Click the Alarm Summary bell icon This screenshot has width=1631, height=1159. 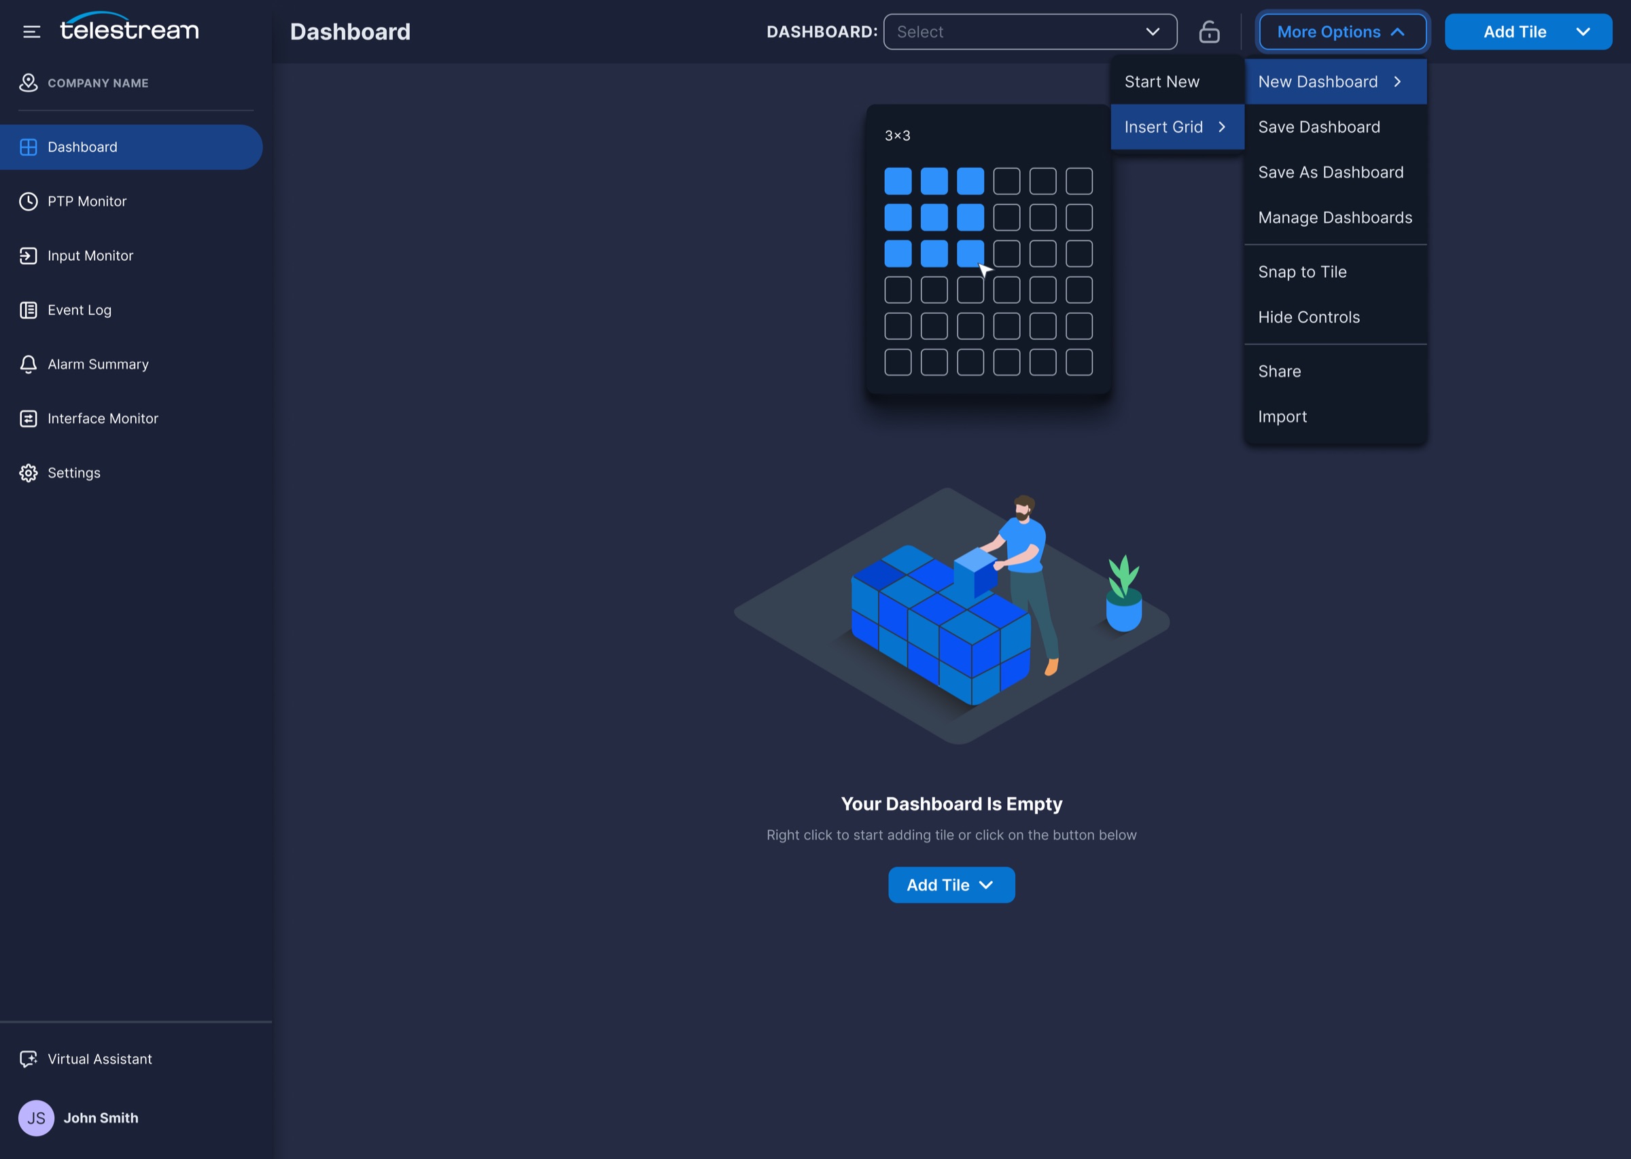click(x=28, y=364)
